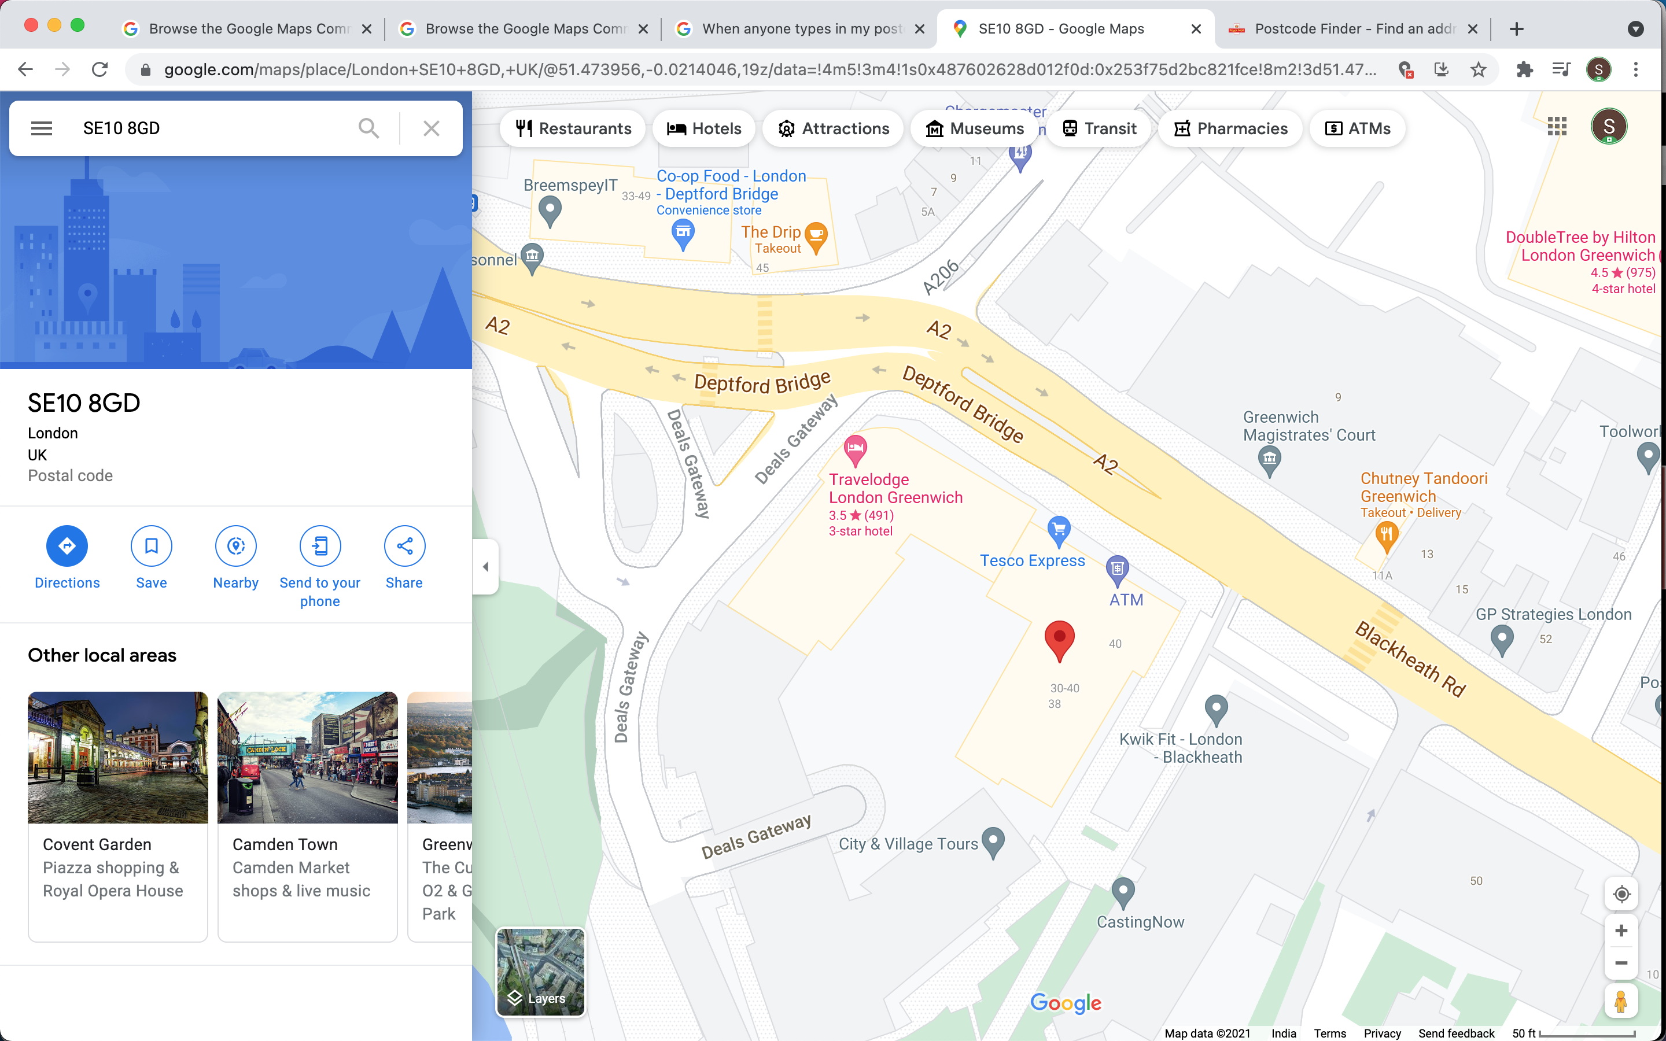
Task: Click Send to your phone icon
Action: coord(319,546)
